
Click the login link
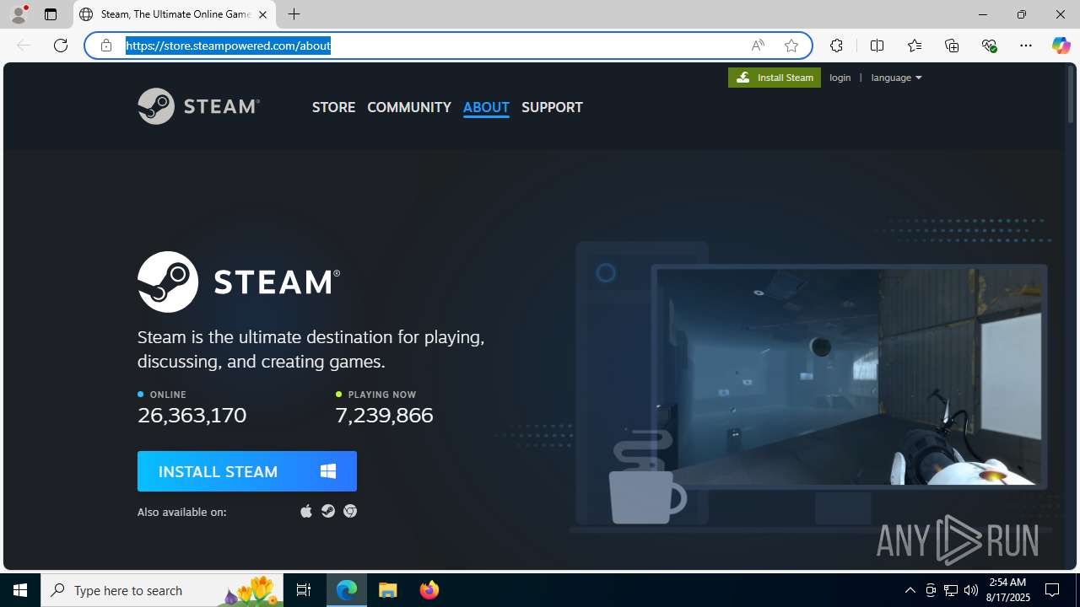[x=840, y=78]
